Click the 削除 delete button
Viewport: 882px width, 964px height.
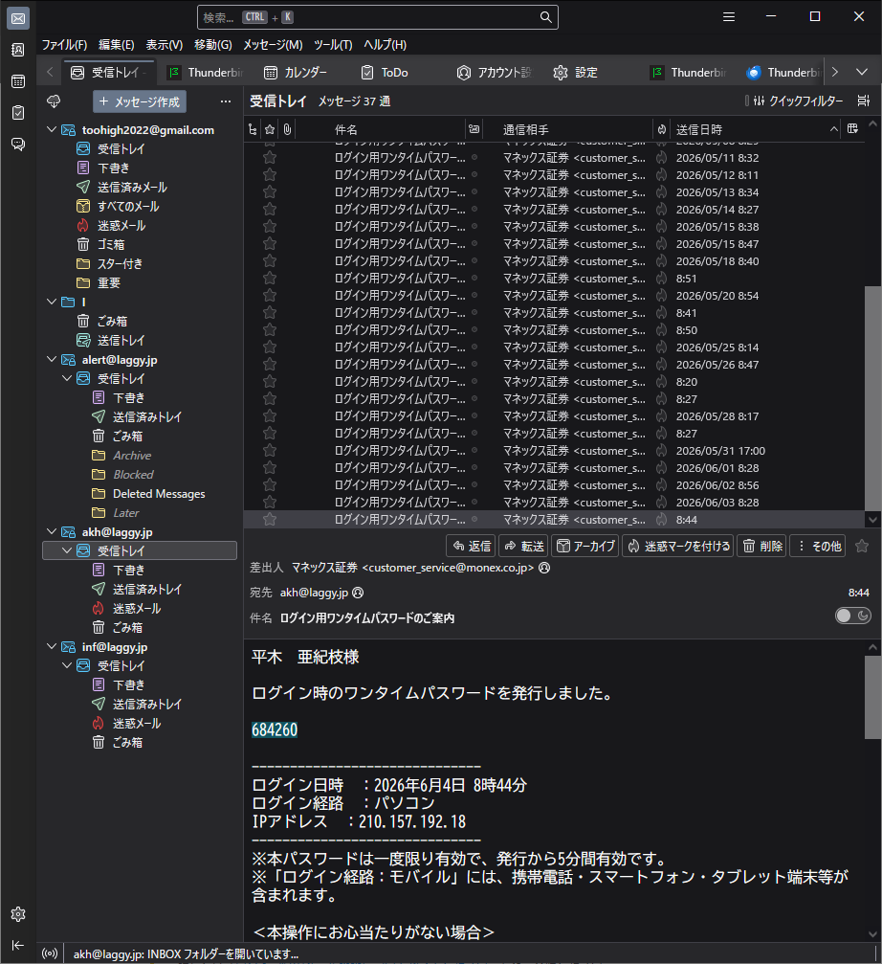click(x=761, y=546)
